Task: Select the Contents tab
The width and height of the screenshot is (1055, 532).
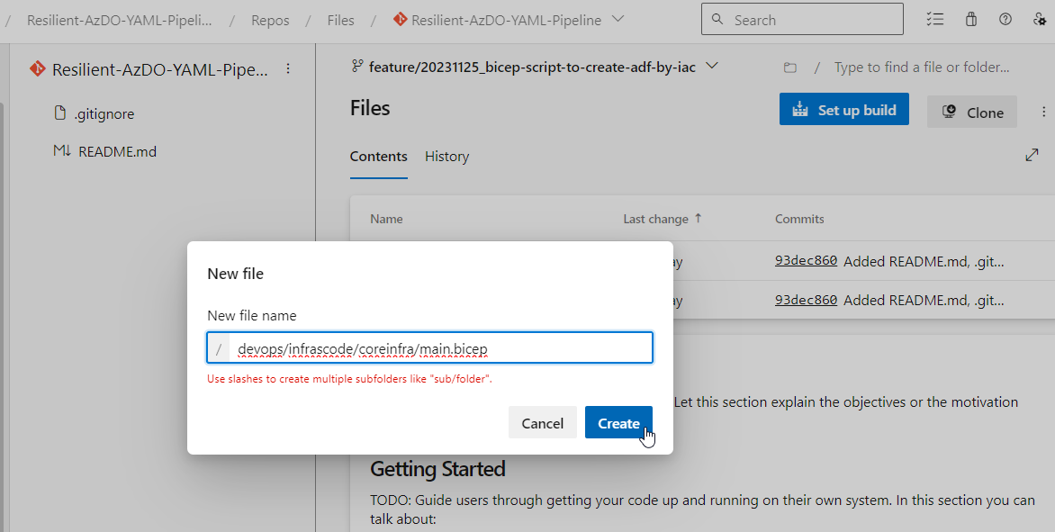Action: [x=378, y=156]
